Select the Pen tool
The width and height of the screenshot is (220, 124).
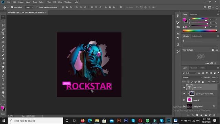(x=3, y=76)
